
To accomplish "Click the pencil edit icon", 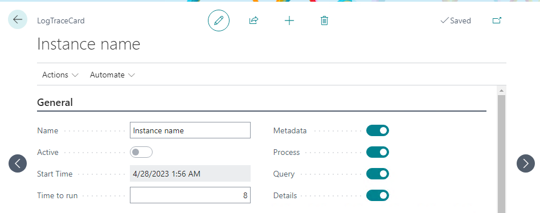I will (219, 21).
